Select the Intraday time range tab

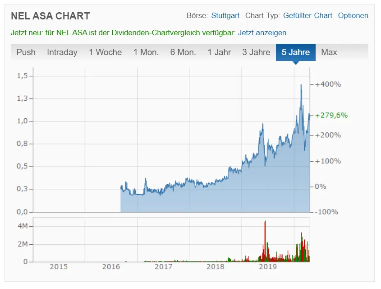(x=62, y=52)
